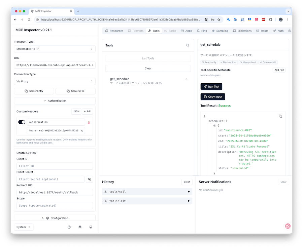The image size is (303, 248).
Task: Switch to the Apps tab
Action: tap(186, 31)
